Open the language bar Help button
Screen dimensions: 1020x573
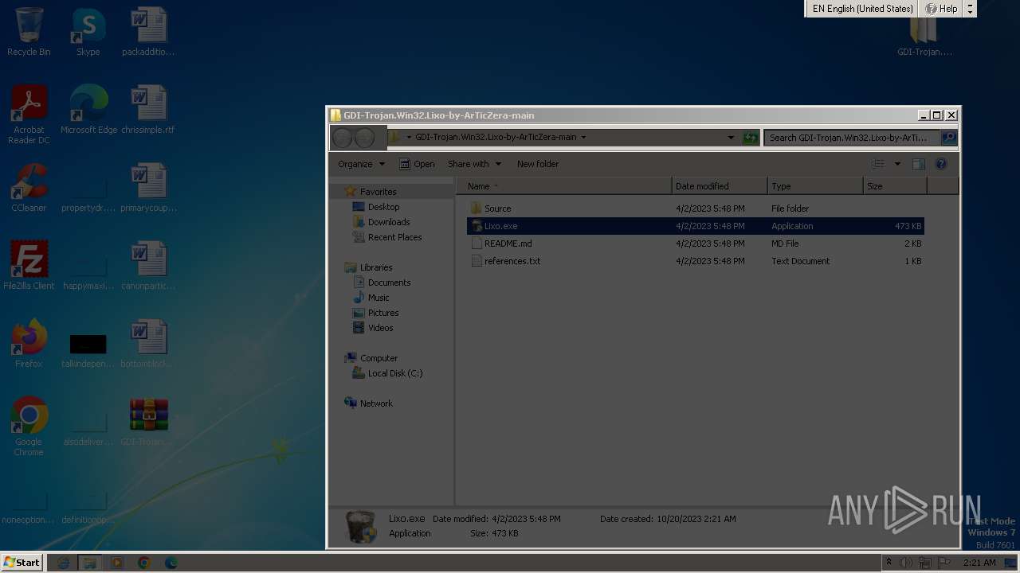tap(941, 9)
